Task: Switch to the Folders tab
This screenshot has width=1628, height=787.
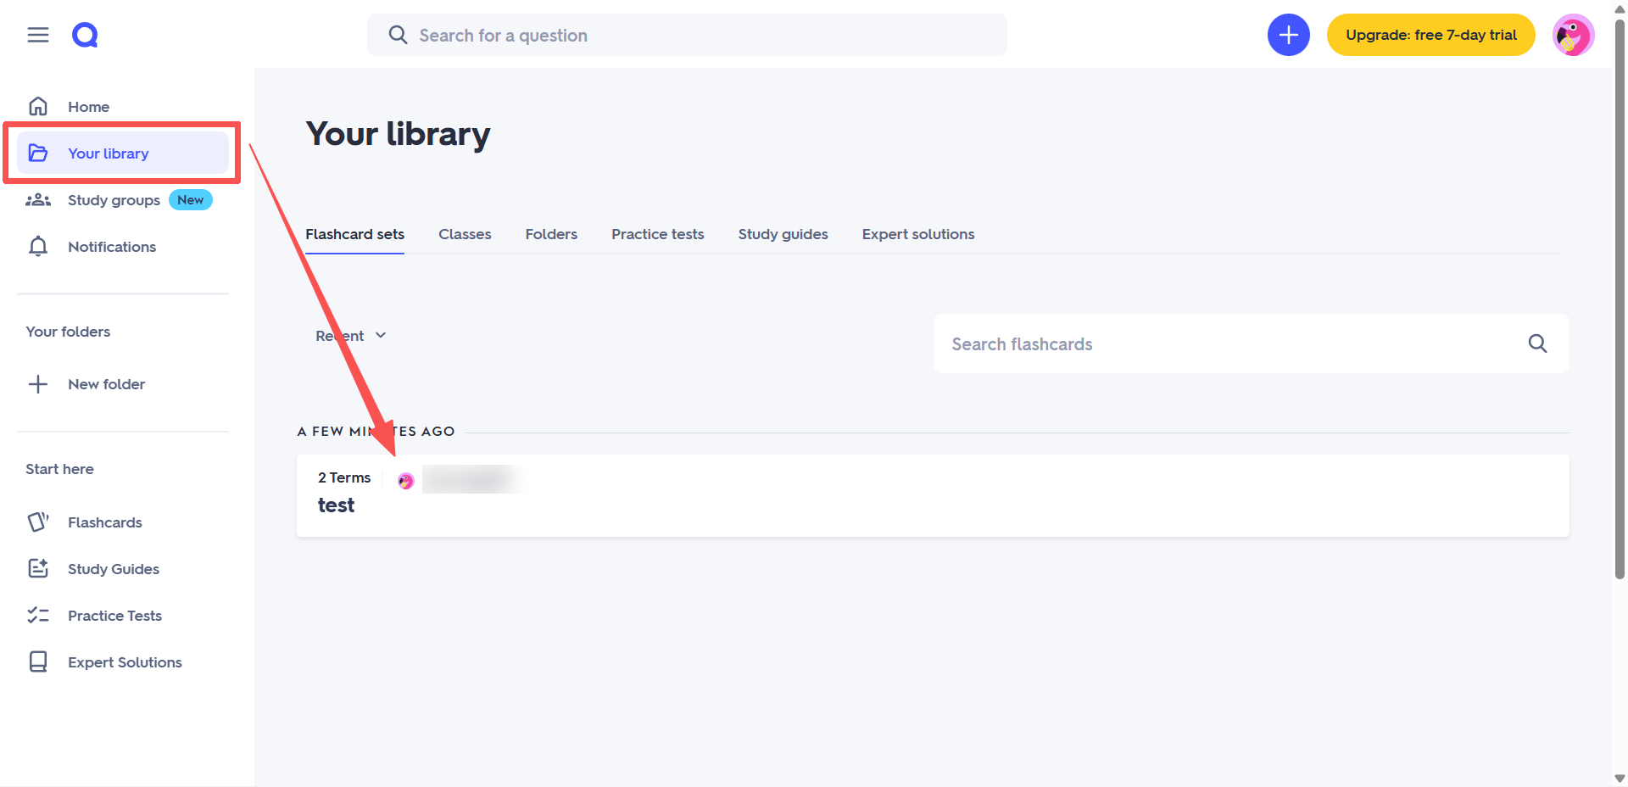Action: pyautogui.click(x=551, y=234)
